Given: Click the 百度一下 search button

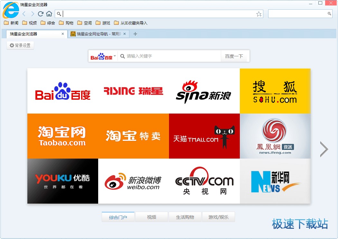Looking at the screenshot, I should coord(234,56).
